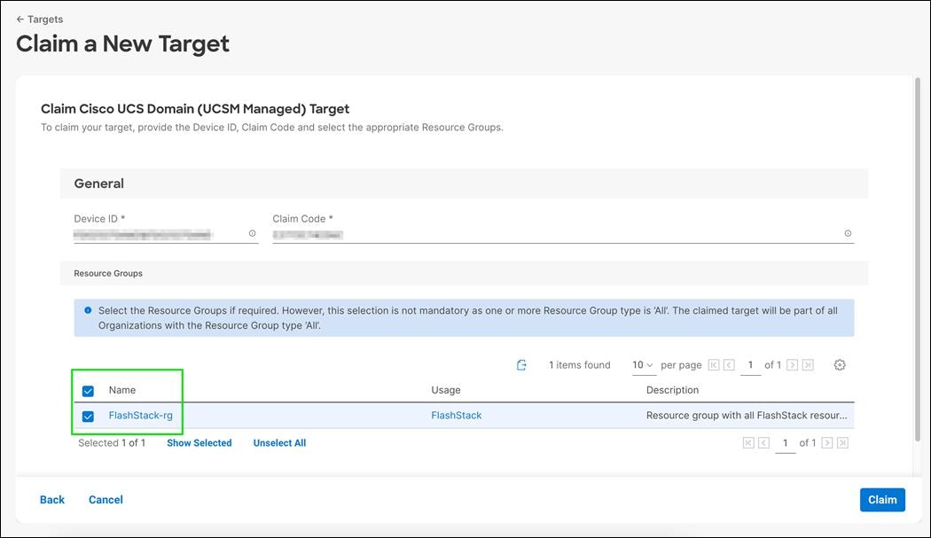Image resolution: width=931 pixels, height=538 pixels.
Task: Click the previous page arrow icon
Action: 730,364
